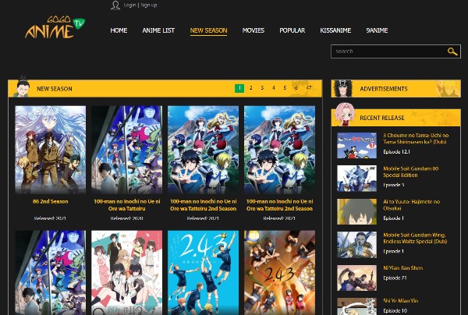468x315 pixels.
Task: Go to pagination page 6
Action: 296,88
